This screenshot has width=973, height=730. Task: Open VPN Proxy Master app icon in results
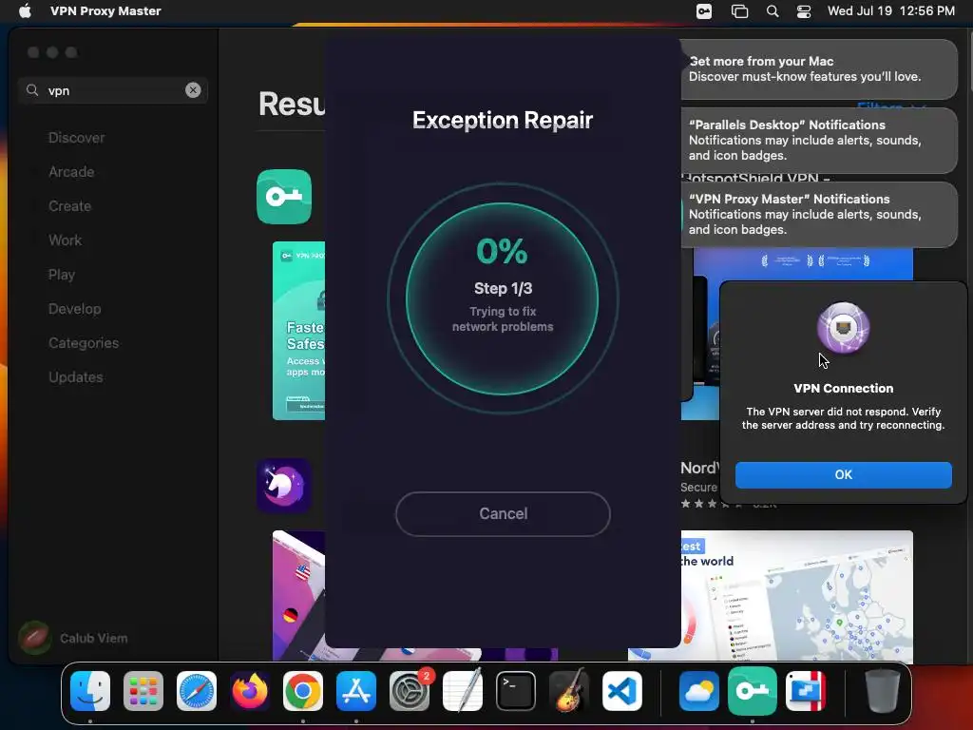tap(284, 197)
